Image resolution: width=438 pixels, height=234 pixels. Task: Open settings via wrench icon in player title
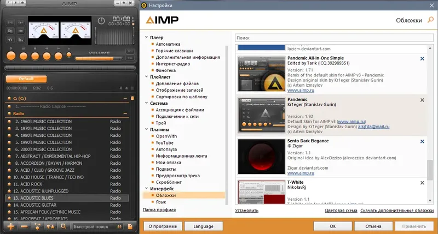click(16, 3)
